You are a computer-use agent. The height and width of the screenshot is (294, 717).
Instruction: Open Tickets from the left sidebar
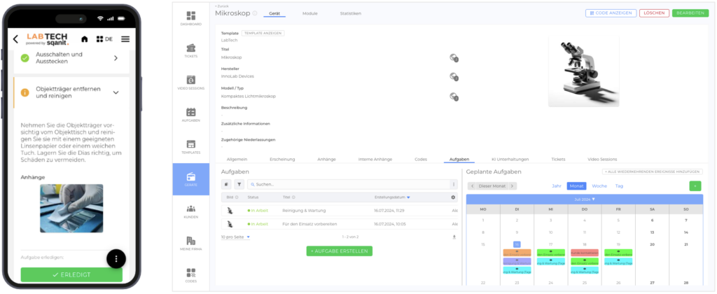191,49
